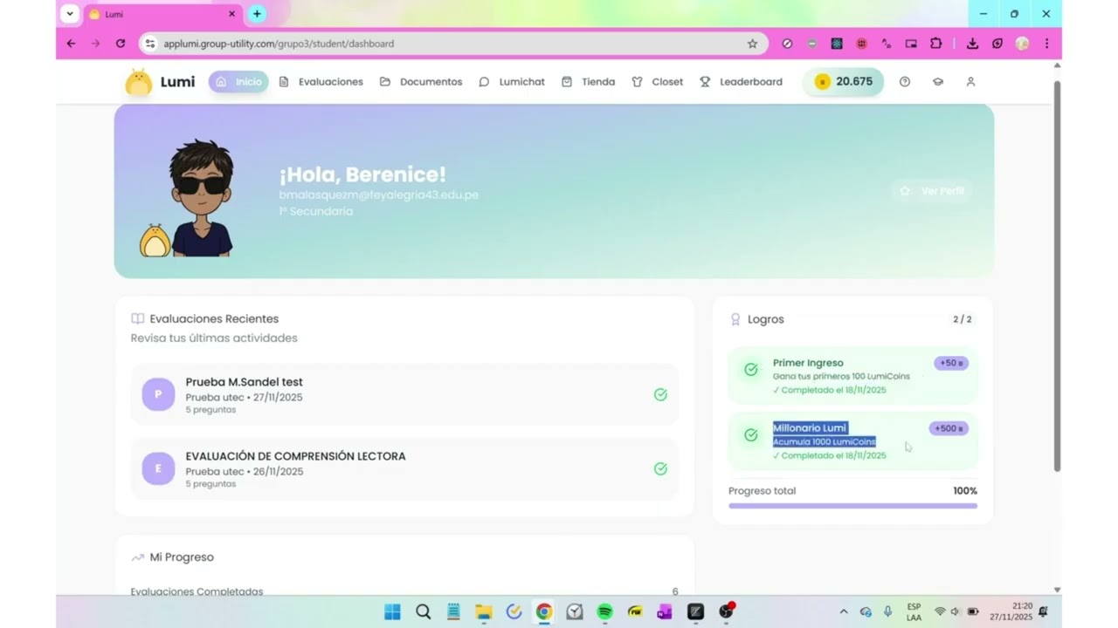1118x628 pixels.
Task: Click the P badge of Prueba M.Sandel
Action: [x=158, y=394]
